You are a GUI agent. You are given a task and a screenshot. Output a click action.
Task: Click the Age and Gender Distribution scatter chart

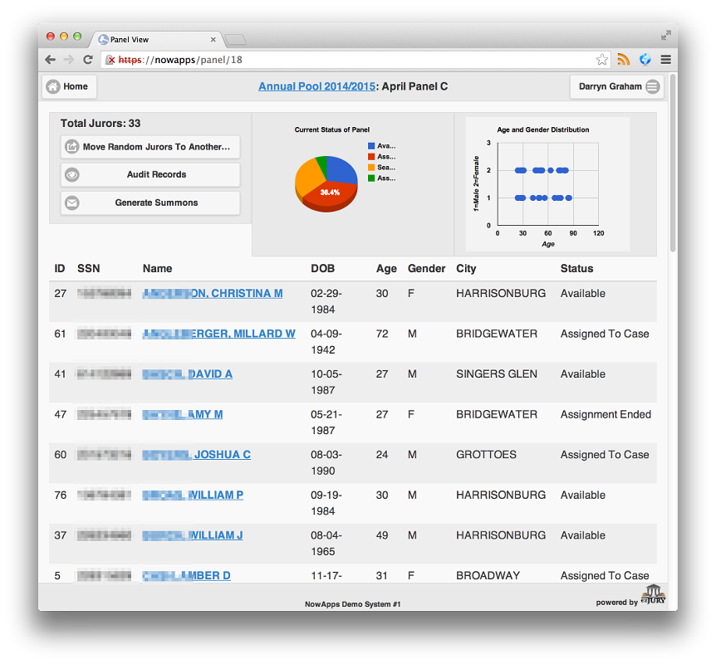(x=547, y=184)
